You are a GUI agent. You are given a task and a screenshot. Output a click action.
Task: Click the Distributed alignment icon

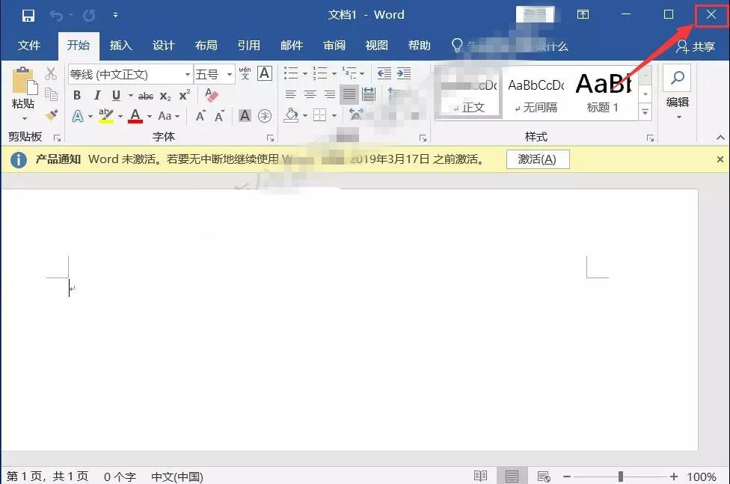point(369,94)
